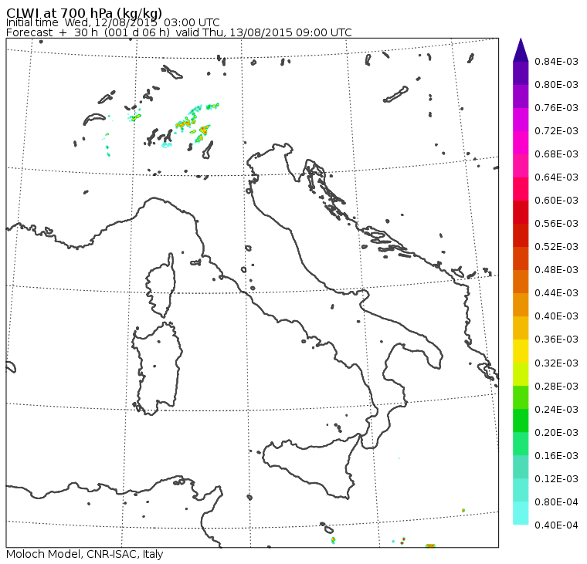Click the 0.64E-03 colorbar label
Viewport: 587px width, 564px height.
556,177
